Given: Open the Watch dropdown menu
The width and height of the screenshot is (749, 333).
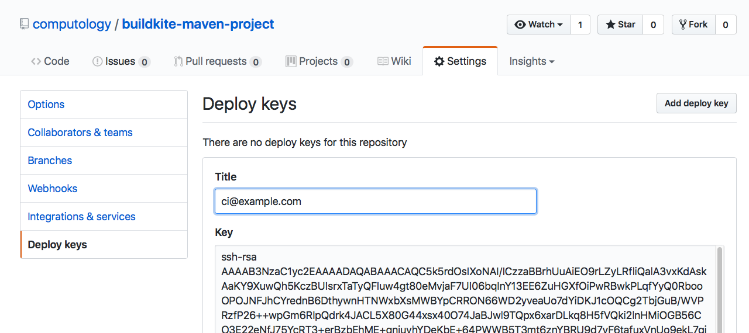Looking at the screenshot, I should pyautogui.click(x=538, y=25).
